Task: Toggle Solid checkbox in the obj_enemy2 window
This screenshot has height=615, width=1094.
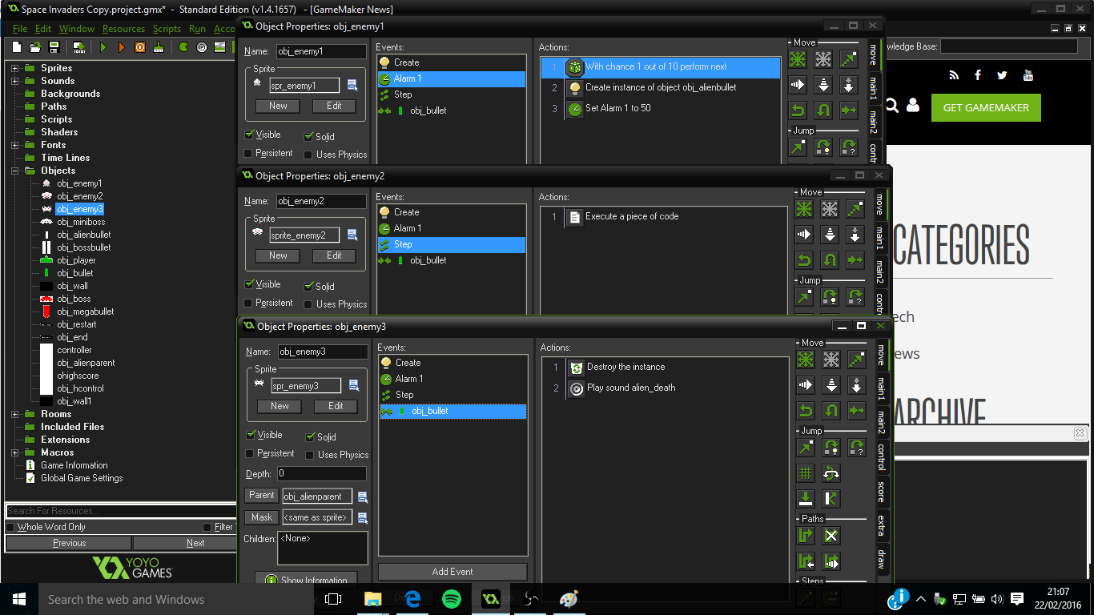Action: pyautogui.click(x=308, y=286)
